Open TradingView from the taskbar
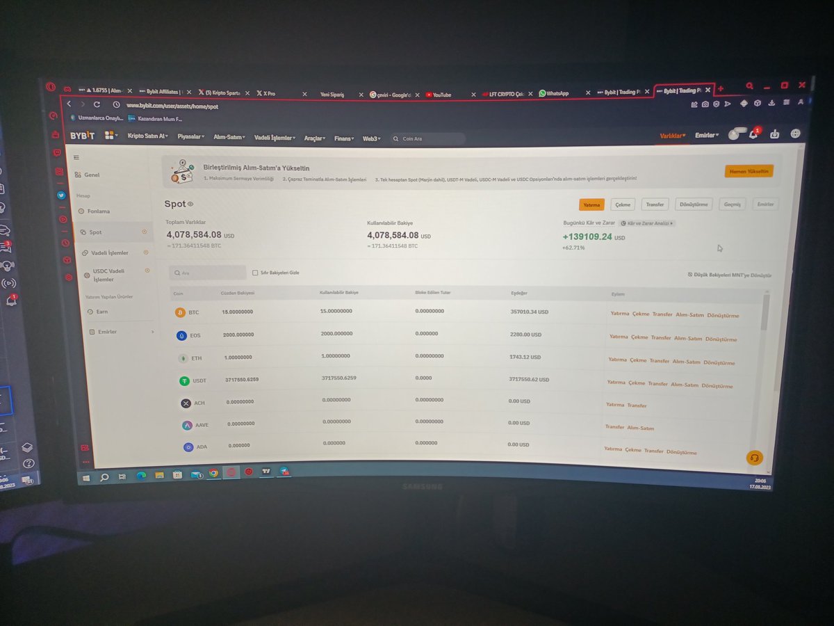The height and width of the screenshot is (626, 834). [x=265, y=472]
